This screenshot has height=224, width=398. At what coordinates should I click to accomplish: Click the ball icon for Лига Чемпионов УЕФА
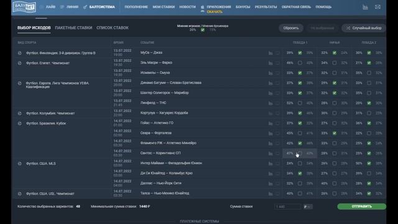pos(19,83)
